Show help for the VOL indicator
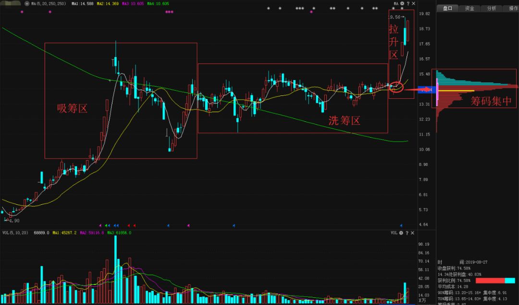519x305 pixels. [x=407, y=233]
